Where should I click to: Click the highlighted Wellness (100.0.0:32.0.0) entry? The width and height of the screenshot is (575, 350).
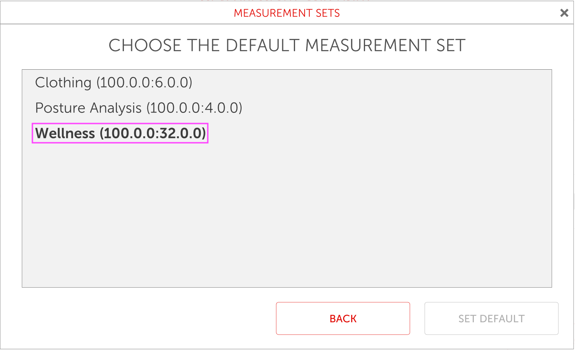[120, 133]
